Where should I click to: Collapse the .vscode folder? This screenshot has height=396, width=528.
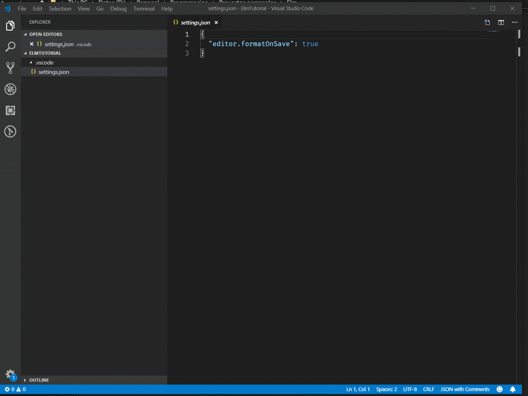[94, 62]
